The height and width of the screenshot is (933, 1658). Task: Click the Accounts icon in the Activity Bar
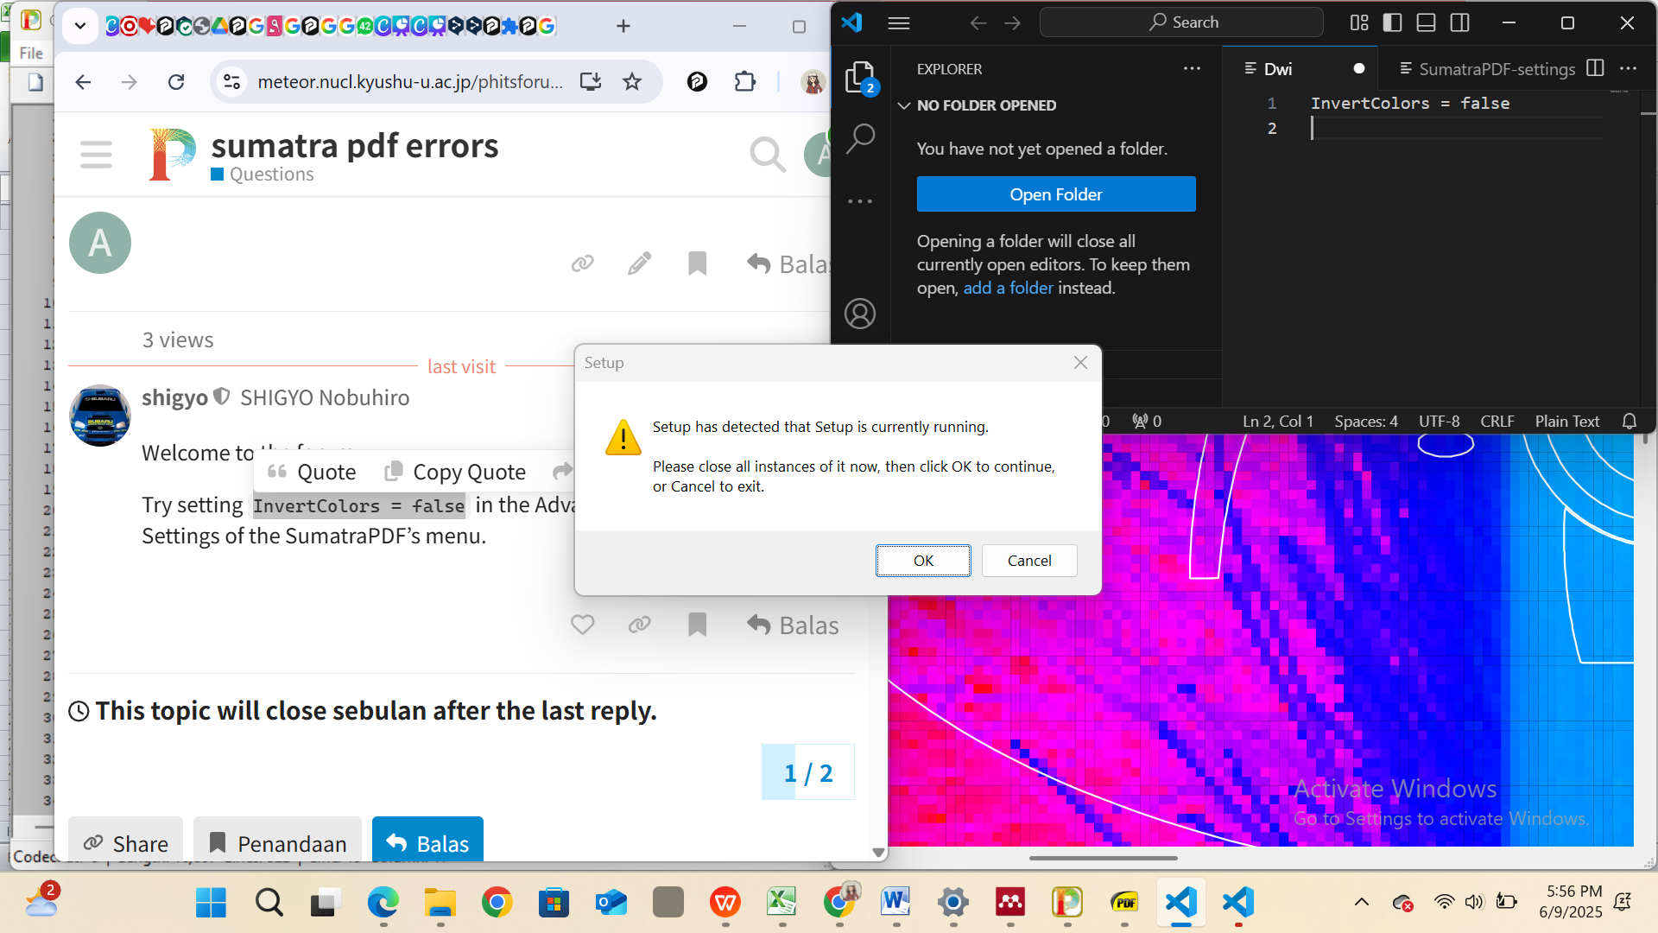tap(860, 314)
